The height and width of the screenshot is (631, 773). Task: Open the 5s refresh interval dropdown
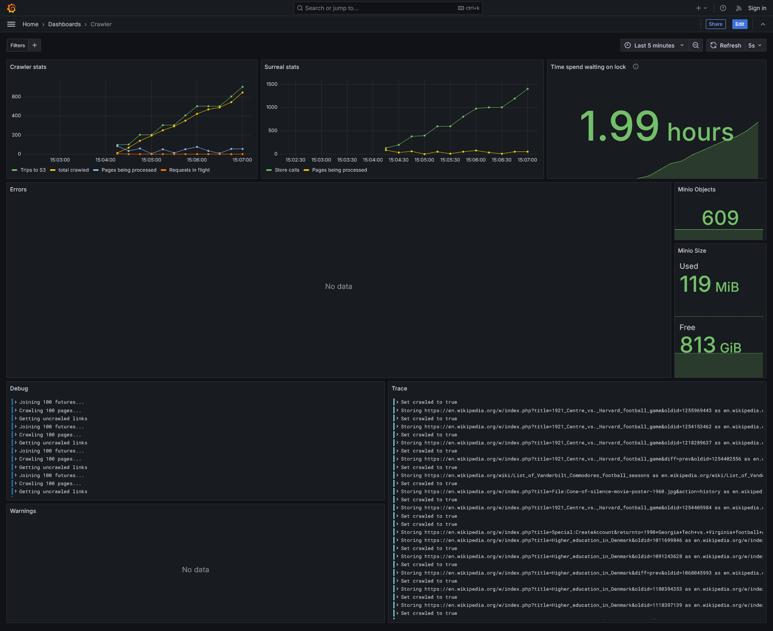point(755,46)
